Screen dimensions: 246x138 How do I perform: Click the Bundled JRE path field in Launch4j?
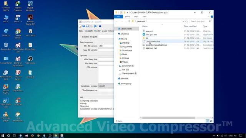tap(106, 37)
